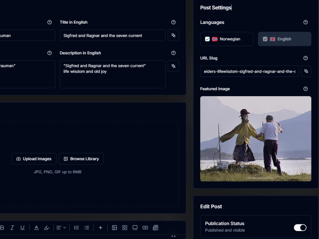Click the featured image thumbnail
The height and width of the screenshot is (239, 319).
point(256,139)
